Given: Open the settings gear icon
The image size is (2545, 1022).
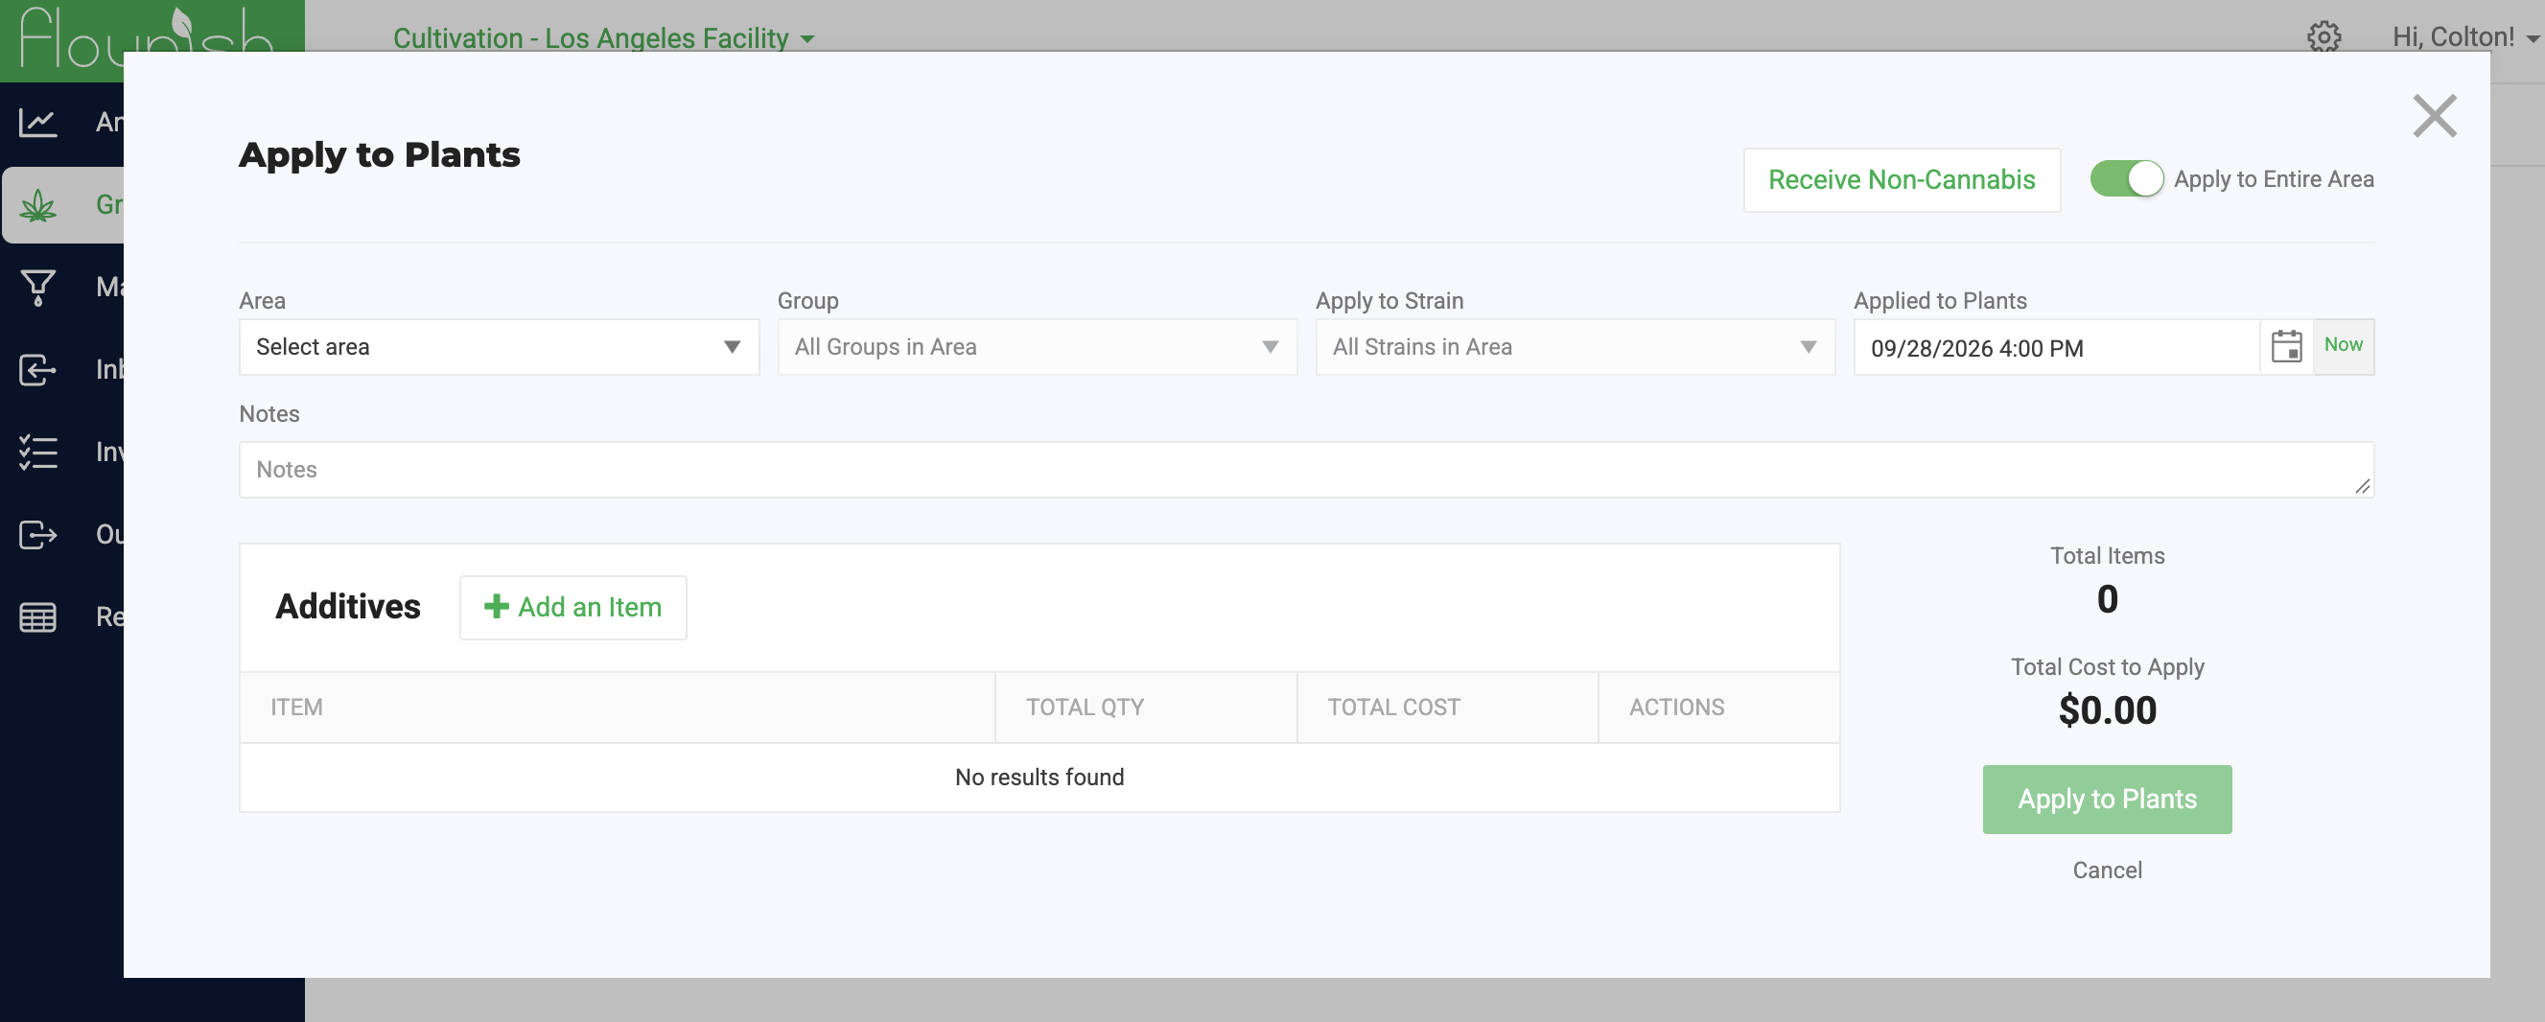Looking at the screenshot, I should click(x=2323, y=37).
